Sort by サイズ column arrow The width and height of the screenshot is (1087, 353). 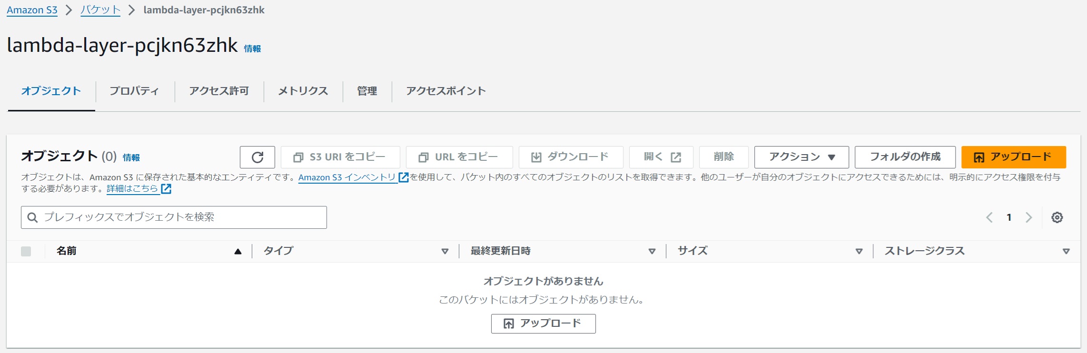point(859,252)
